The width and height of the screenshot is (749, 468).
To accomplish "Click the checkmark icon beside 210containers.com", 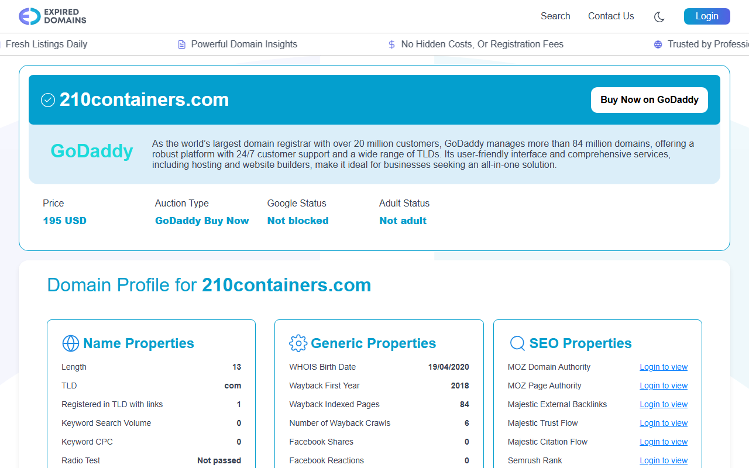I will coord(48,100).
